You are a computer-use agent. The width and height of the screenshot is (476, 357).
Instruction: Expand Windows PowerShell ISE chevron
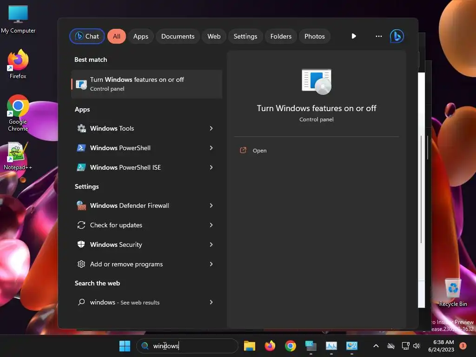pos(211,167)
